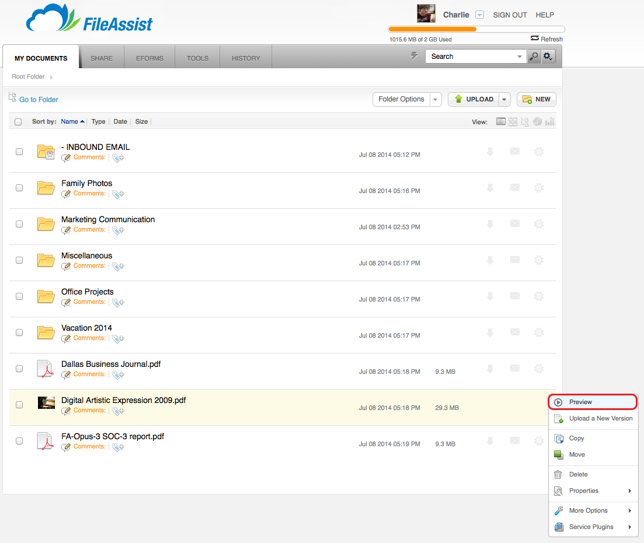
Task: Click Charlie's profile picture
Action: pos(426,13)
